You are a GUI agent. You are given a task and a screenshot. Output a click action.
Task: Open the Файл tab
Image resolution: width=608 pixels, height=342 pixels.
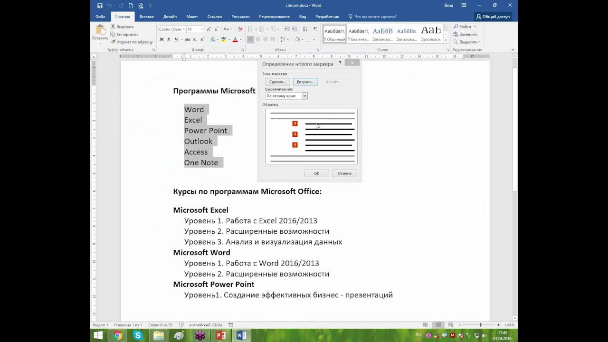pyautogui.click(x=100, y=17)
